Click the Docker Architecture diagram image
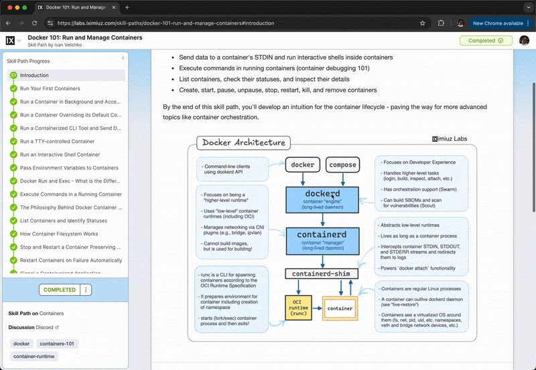This screenshot has width=536, height=370. [332, 238]
